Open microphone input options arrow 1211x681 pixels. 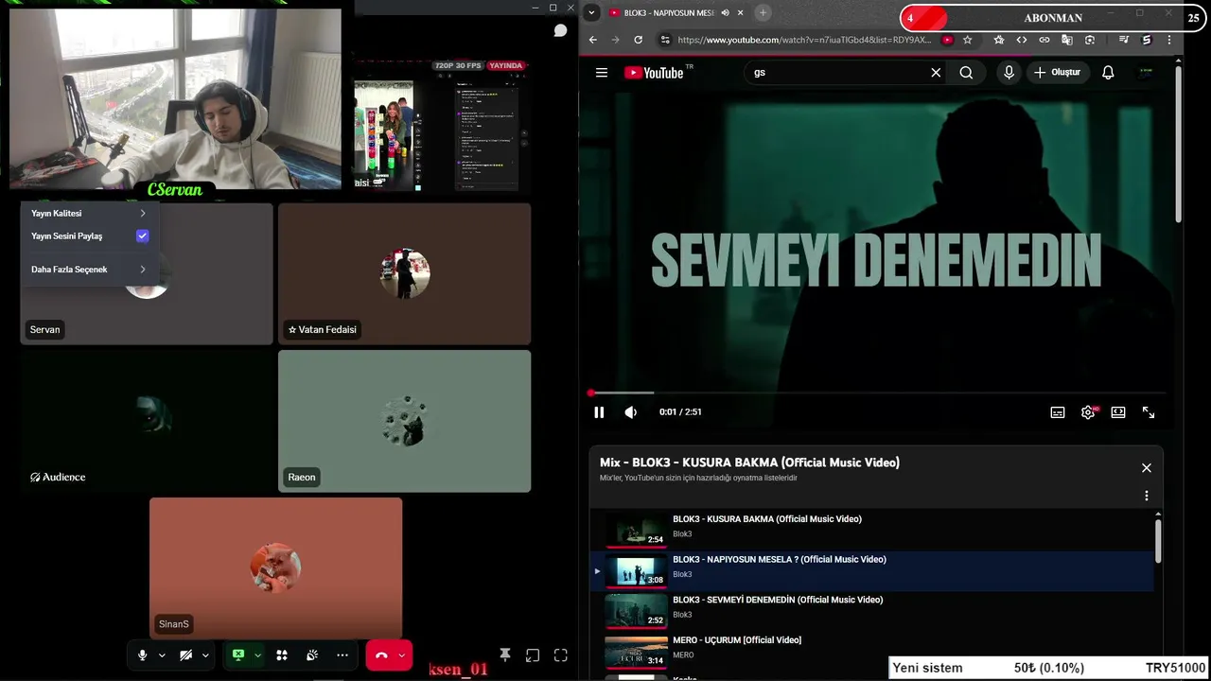(162, 655)
